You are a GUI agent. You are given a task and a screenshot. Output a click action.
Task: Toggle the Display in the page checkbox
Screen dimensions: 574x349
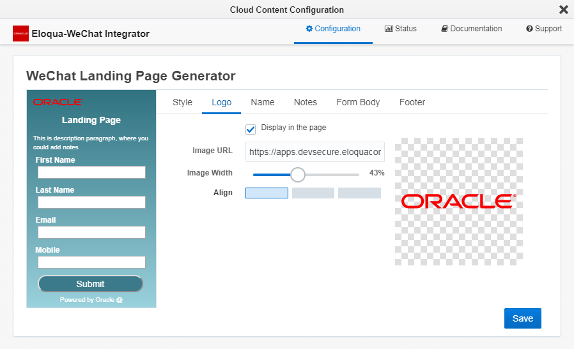tap(251, 130)
